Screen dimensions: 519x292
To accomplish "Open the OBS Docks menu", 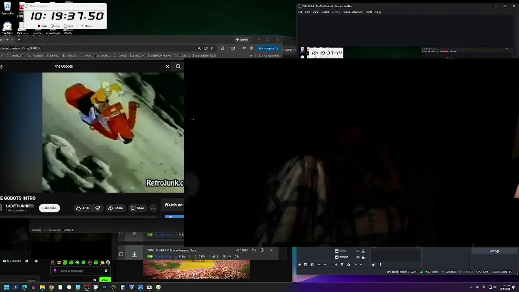I will pos(325,12).
